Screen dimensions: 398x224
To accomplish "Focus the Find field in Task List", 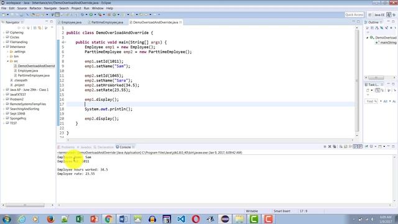I will (371, 101).
